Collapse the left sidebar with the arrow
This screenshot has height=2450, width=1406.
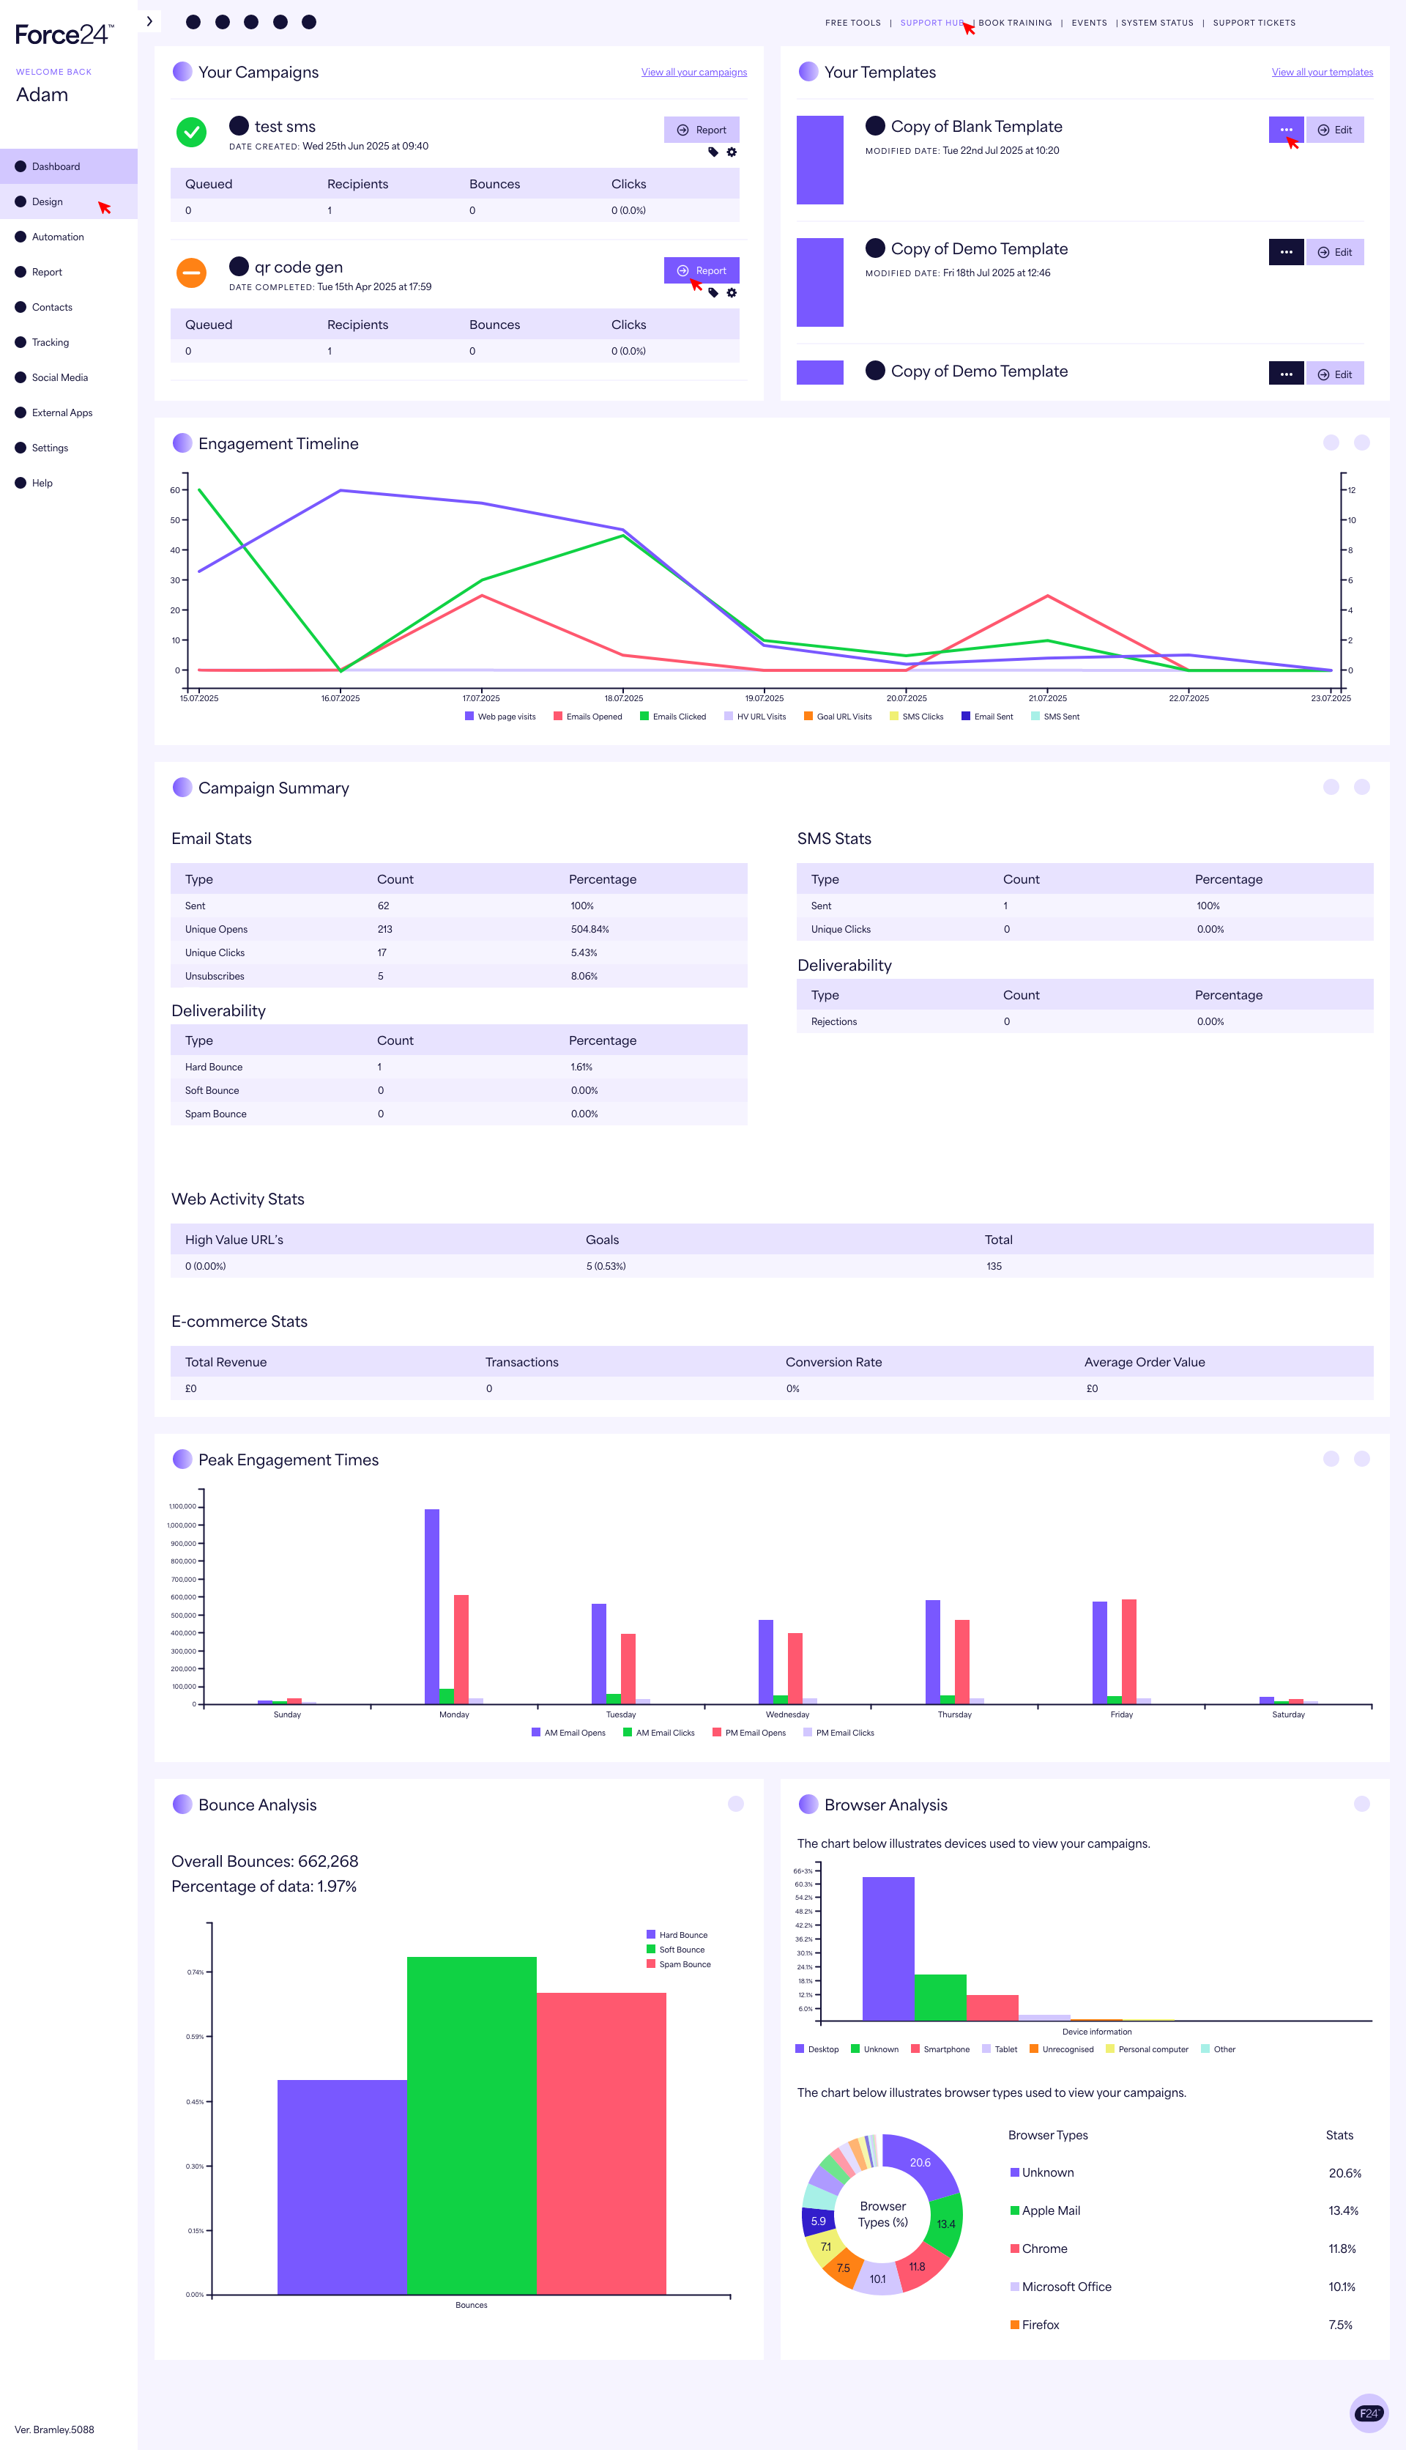(149, 21)
